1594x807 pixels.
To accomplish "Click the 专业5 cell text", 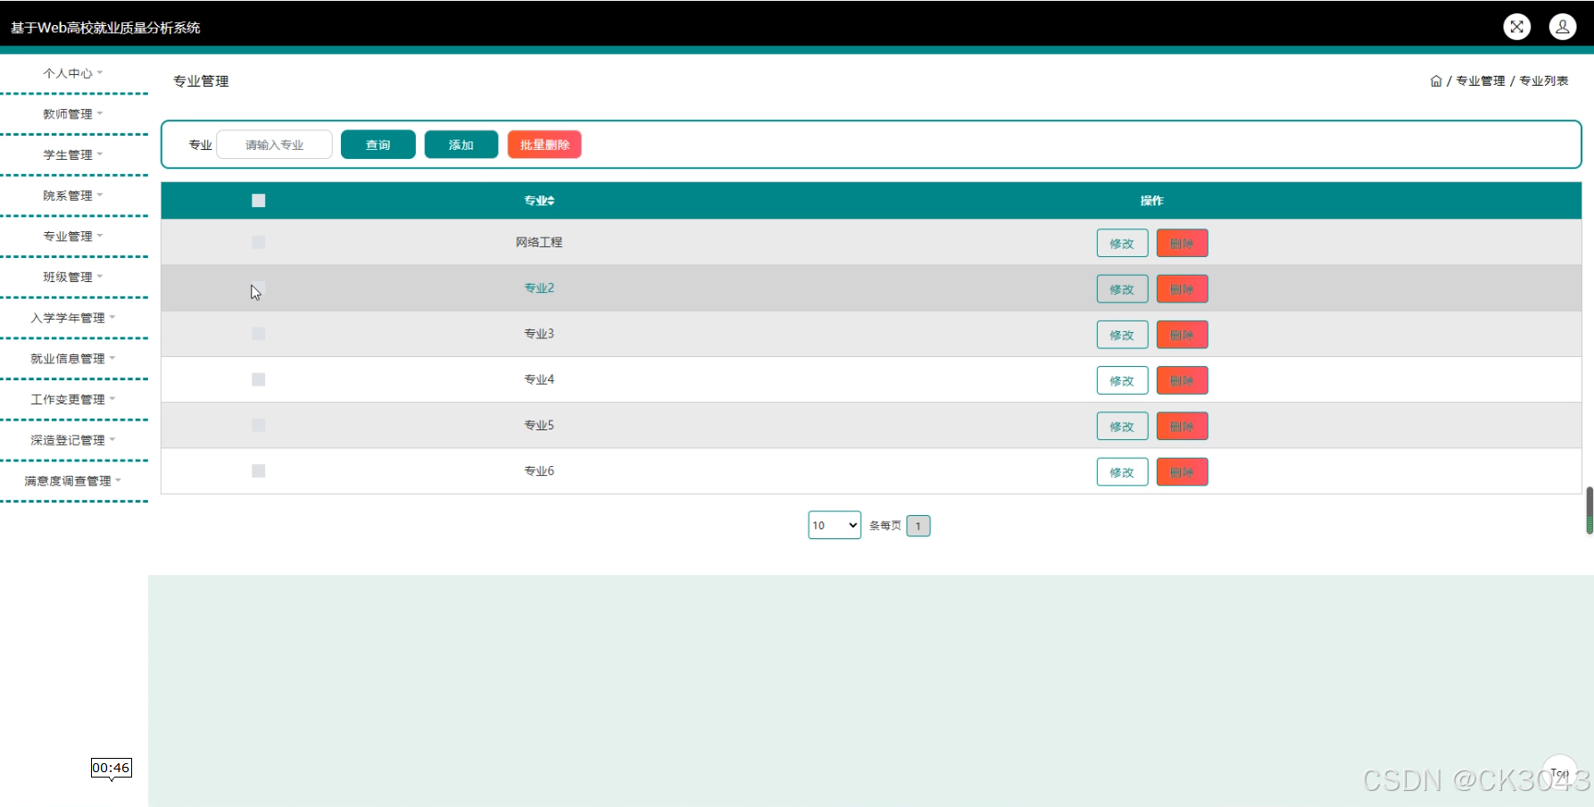I will point(539,425).
